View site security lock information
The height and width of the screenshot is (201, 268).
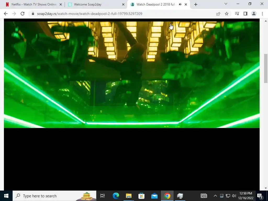pyautogui.click(x=33, y=14)
